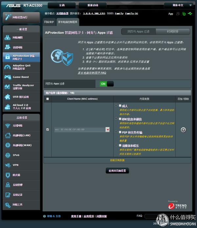Click the help question mark icon
The image size is (197, 228).
tap(44, 216)
